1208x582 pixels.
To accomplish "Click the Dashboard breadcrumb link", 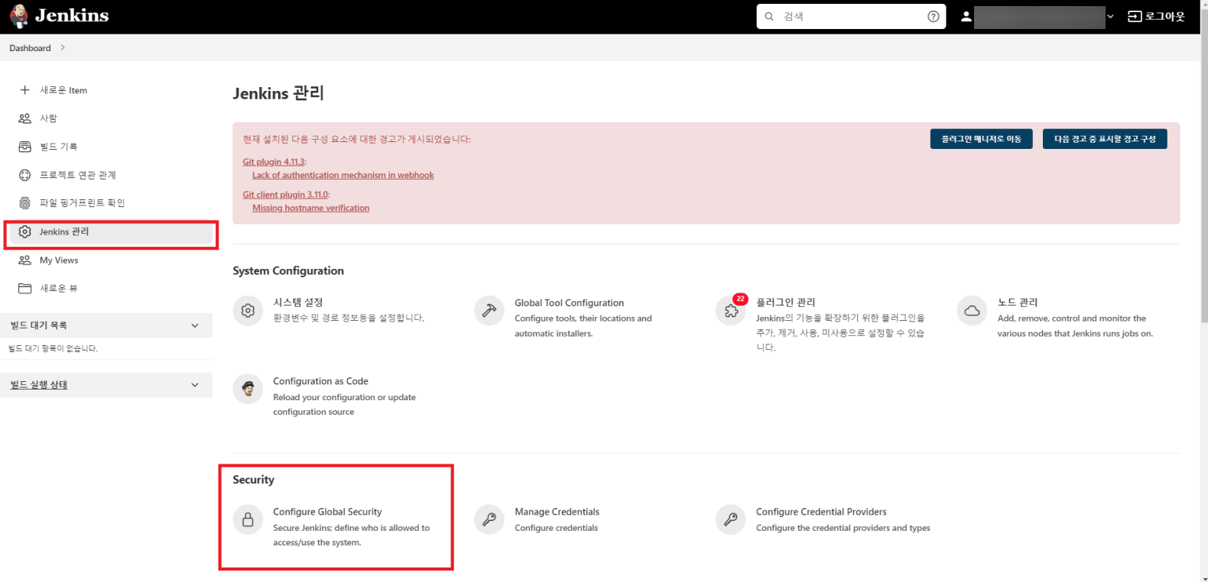I will [x=30, y=48].
